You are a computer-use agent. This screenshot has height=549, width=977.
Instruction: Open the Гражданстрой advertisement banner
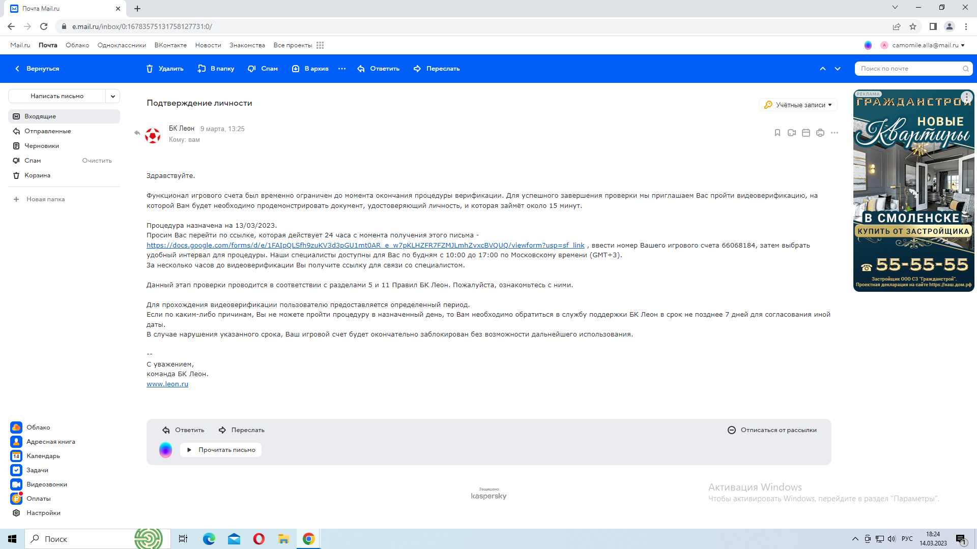click(x=913, y=191)
